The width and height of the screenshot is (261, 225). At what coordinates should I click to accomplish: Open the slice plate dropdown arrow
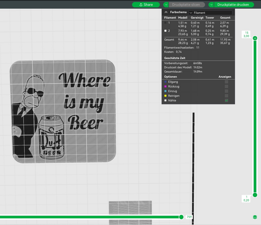click(x=166, y=5)
